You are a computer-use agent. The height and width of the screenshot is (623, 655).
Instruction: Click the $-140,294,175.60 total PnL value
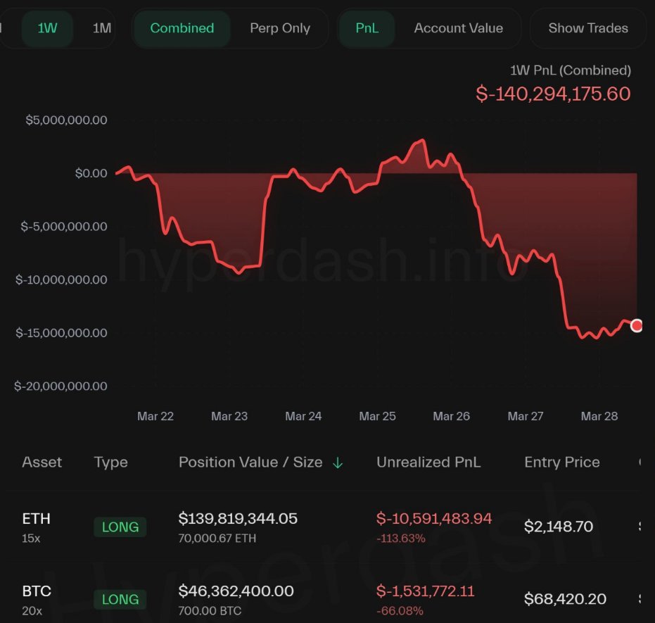click(x=553, y=94)
